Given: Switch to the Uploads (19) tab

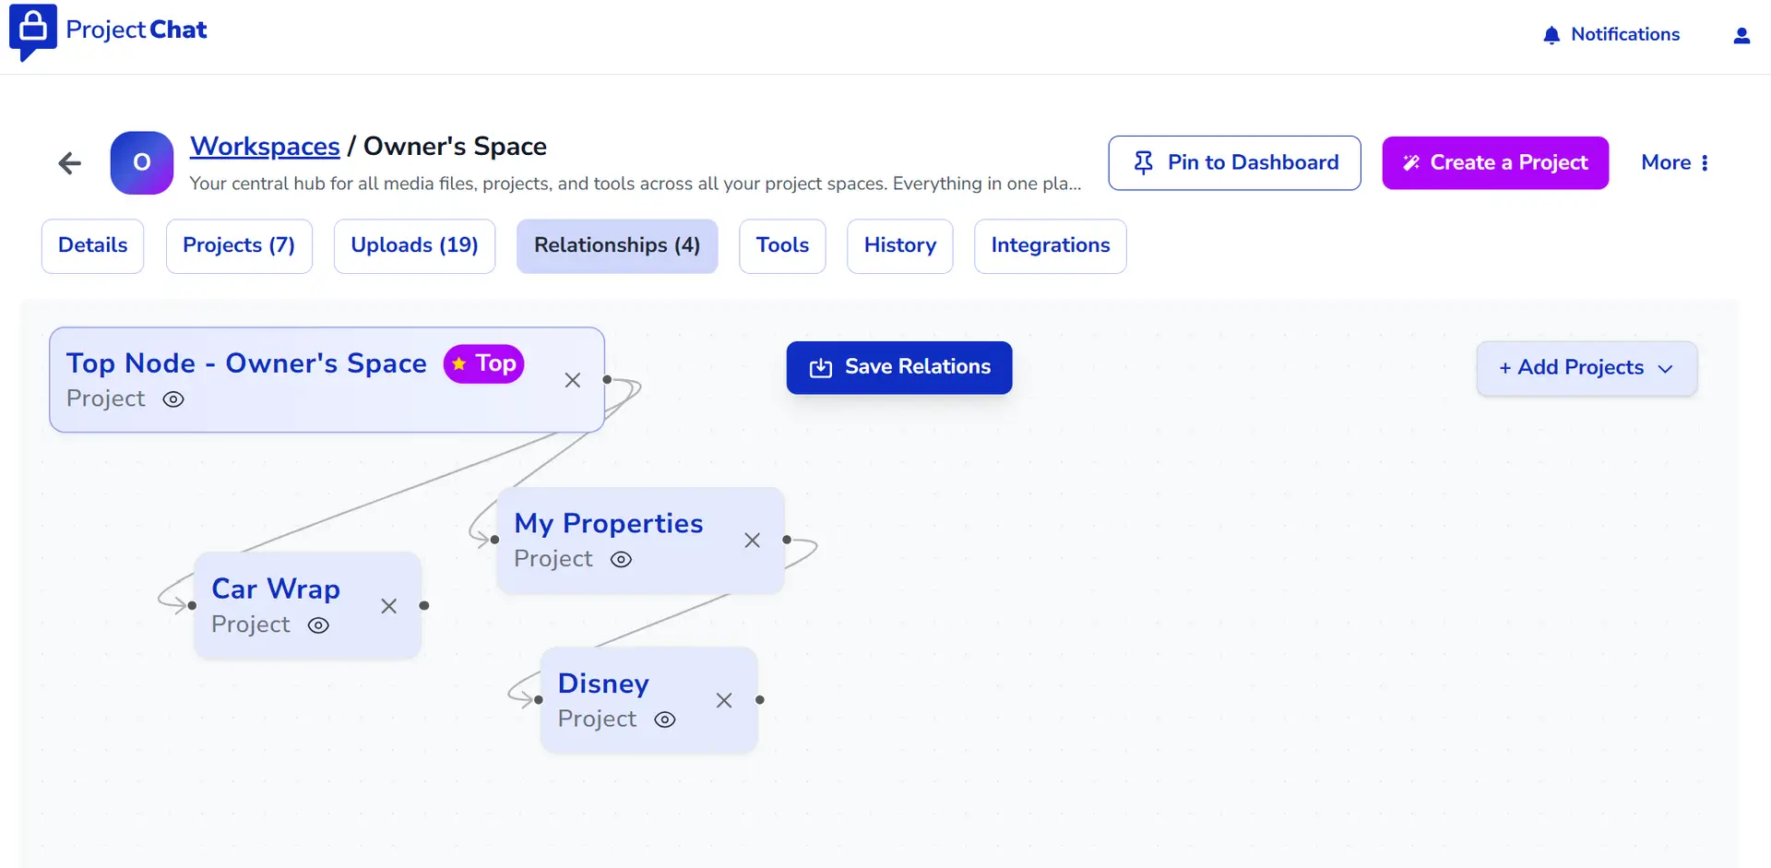Looking at the screenshot, I should pos(414,245).
